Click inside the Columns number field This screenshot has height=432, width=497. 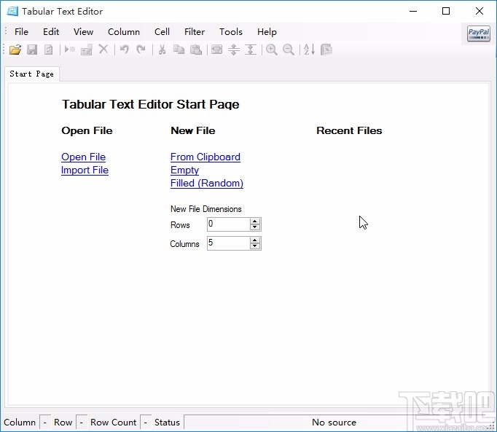228,243
